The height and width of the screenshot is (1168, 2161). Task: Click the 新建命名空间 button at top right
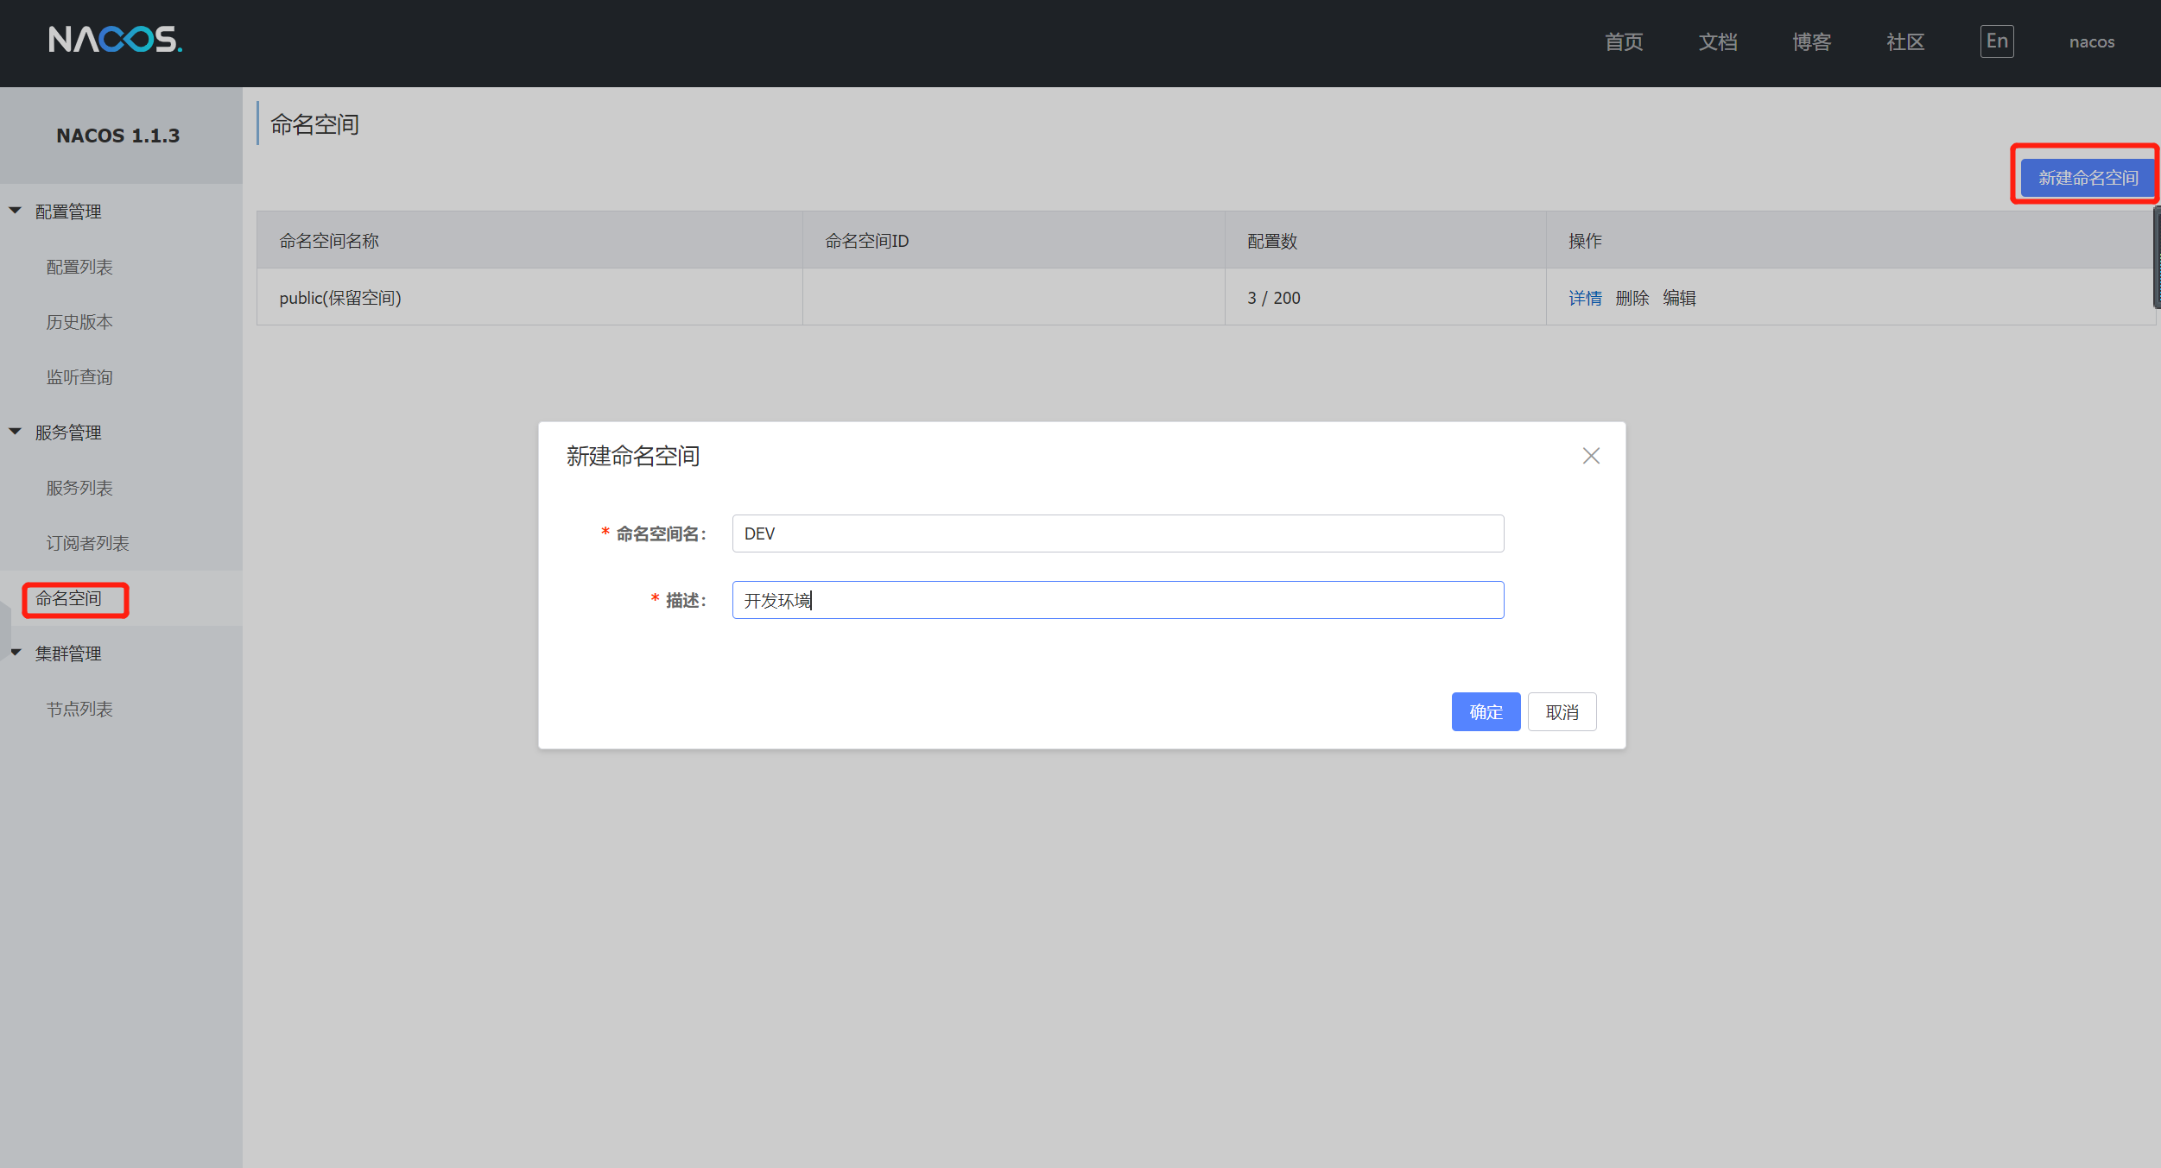[2088, 178]
